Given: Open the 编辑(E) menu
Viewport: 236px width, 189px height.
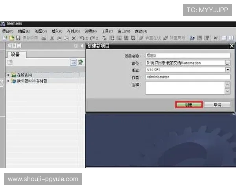Looking at the screenshot, I should click(24, 31).
